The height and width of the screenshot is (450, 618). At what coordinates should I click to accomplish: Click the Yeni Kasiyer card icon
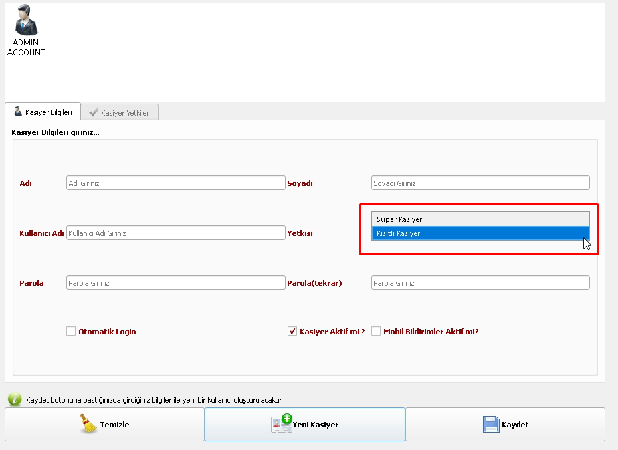282,424
